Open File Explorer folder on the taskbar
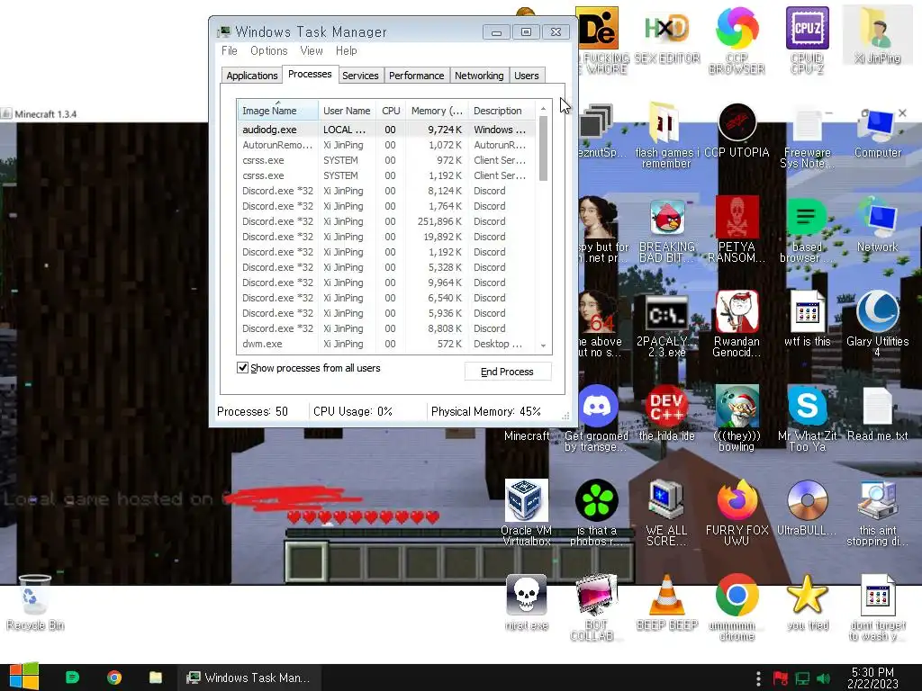922x691 pixels. tap(155, 678)
